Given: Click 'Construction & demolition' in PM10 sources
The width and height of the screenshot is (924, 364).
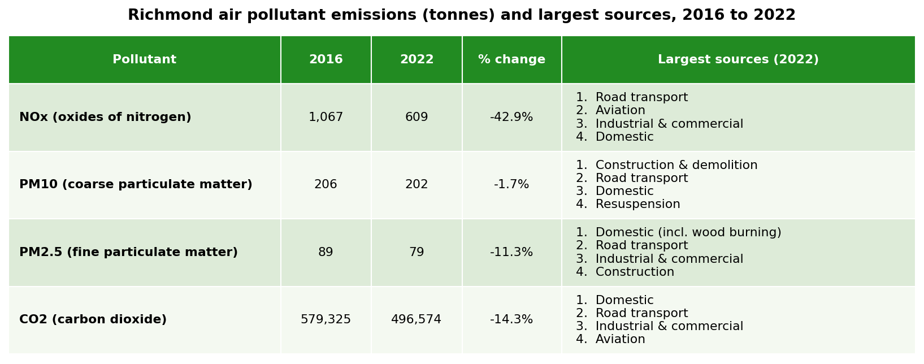Looking at the screenshot, I should (x=676, y=166).
